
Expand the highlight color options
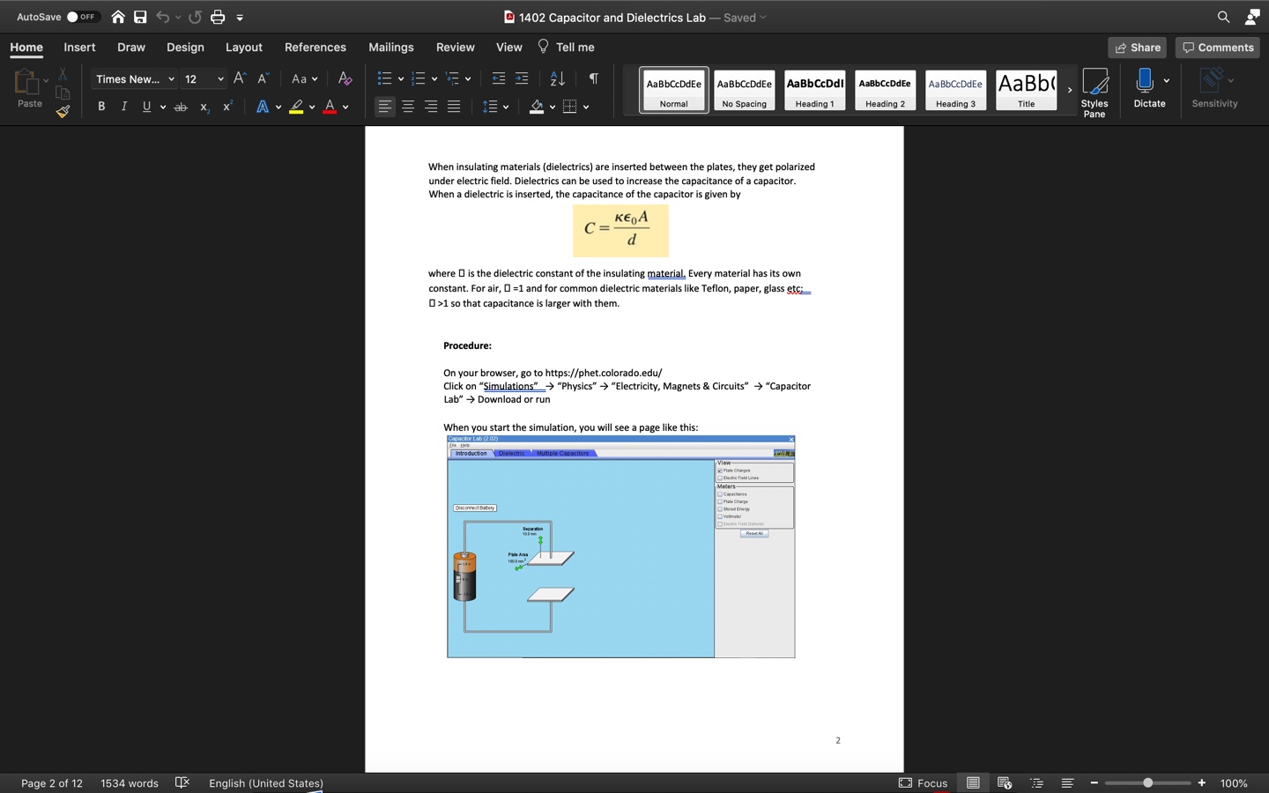click(x=313, y=107)
